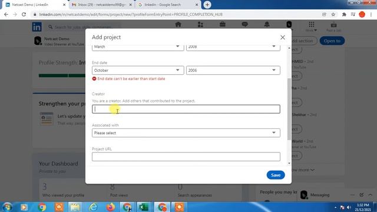377x212 pixels.
Task: Open Excel from the taskbar
Action: click(x=144, y=207)
